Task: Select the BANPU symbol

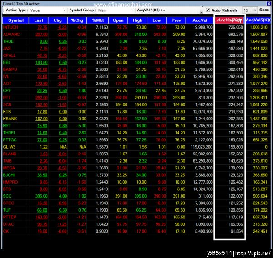Action: (x=10, y=69)
